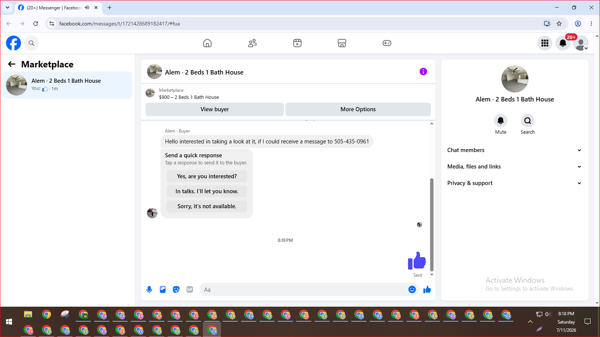Click the install app icon in address bar
Screen dimensions: 600x337
pyautogui.click(x=547, y=24)
